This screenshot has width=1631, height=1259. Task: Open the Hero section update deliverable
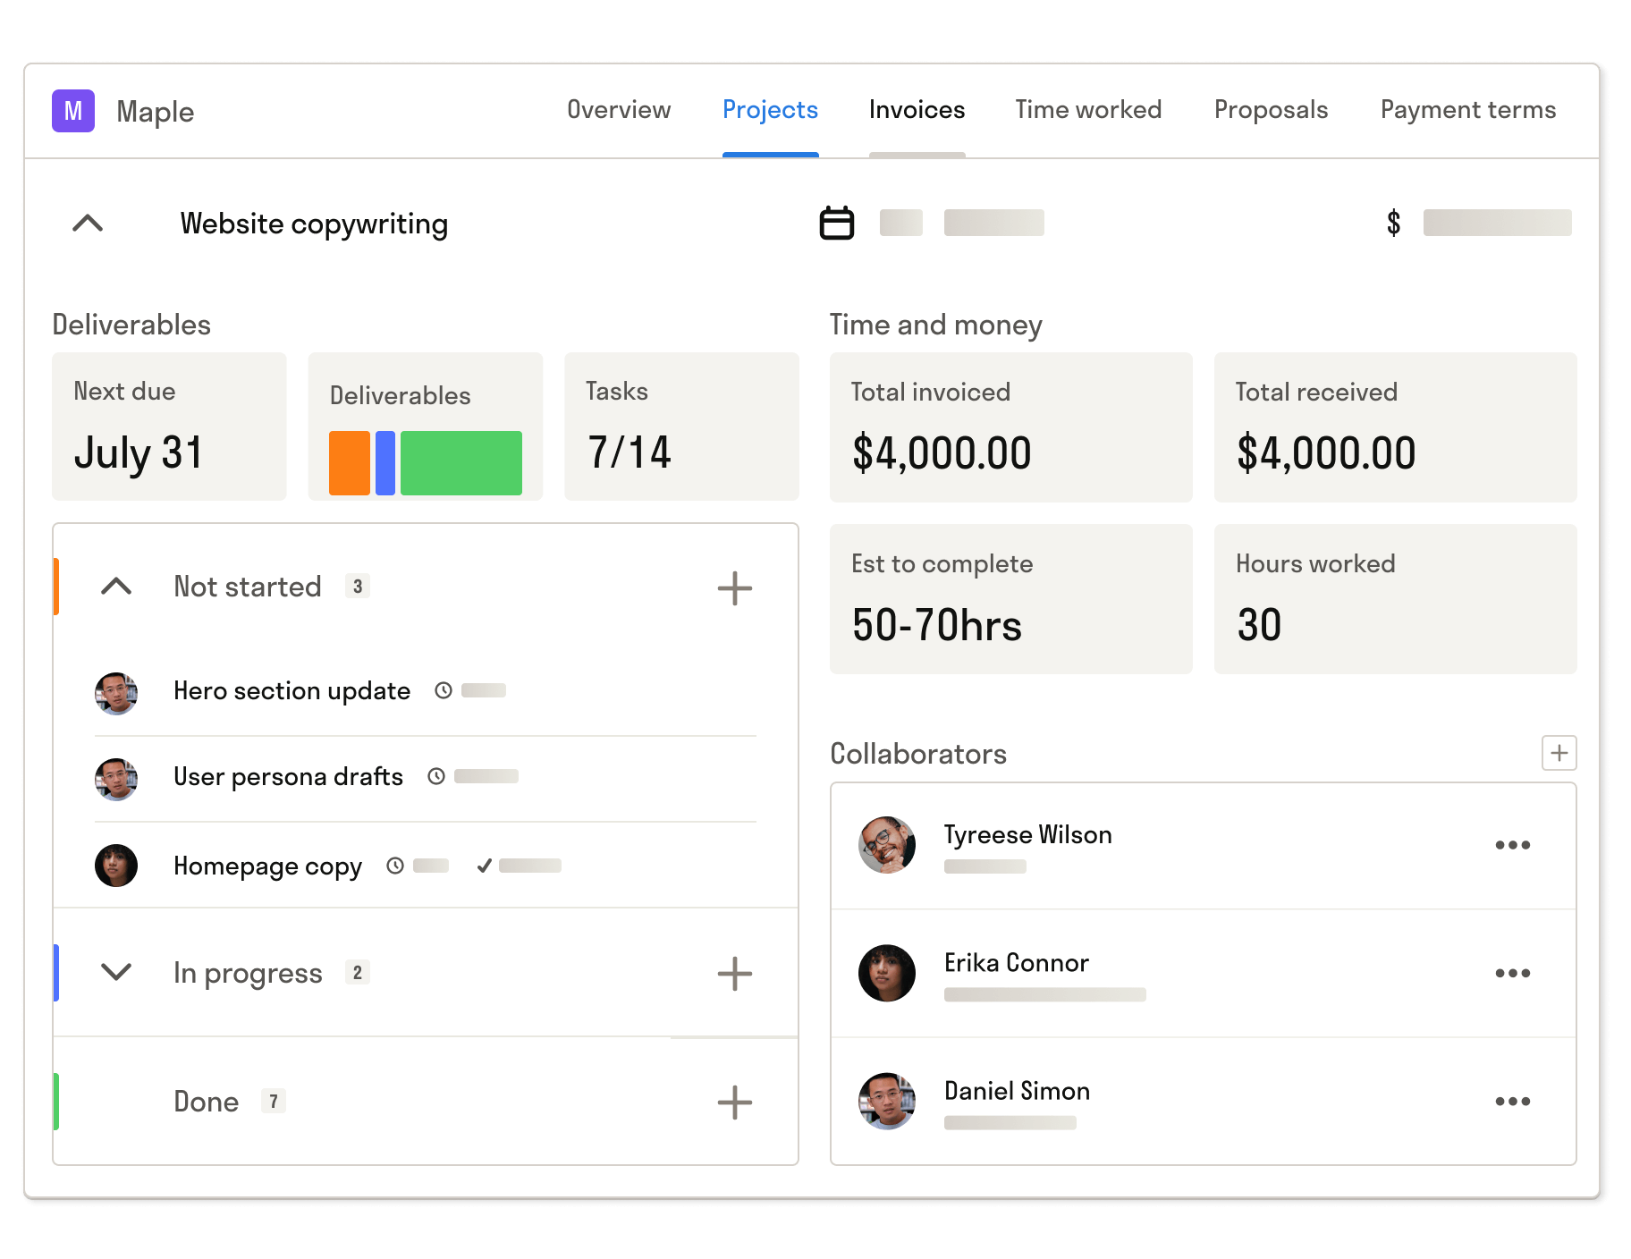point(292,690)
